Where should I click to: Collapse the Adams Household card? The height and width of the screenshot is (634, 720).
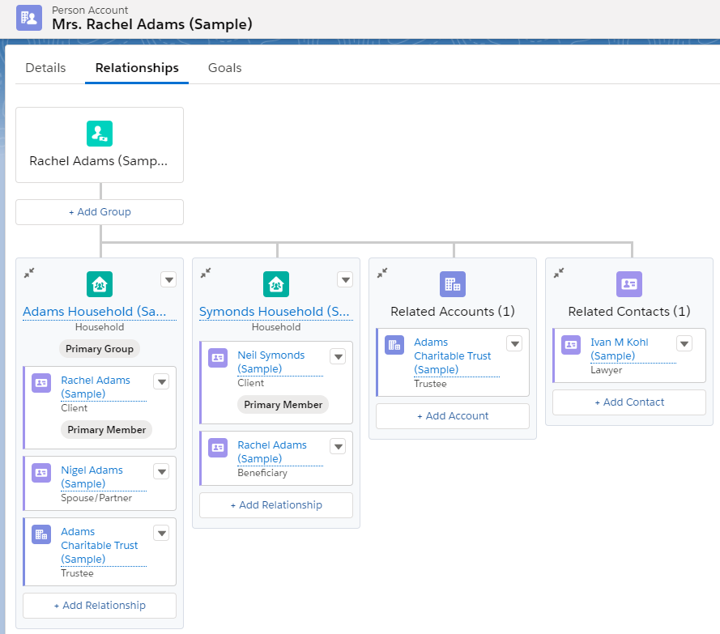click(x=30, y=274)
